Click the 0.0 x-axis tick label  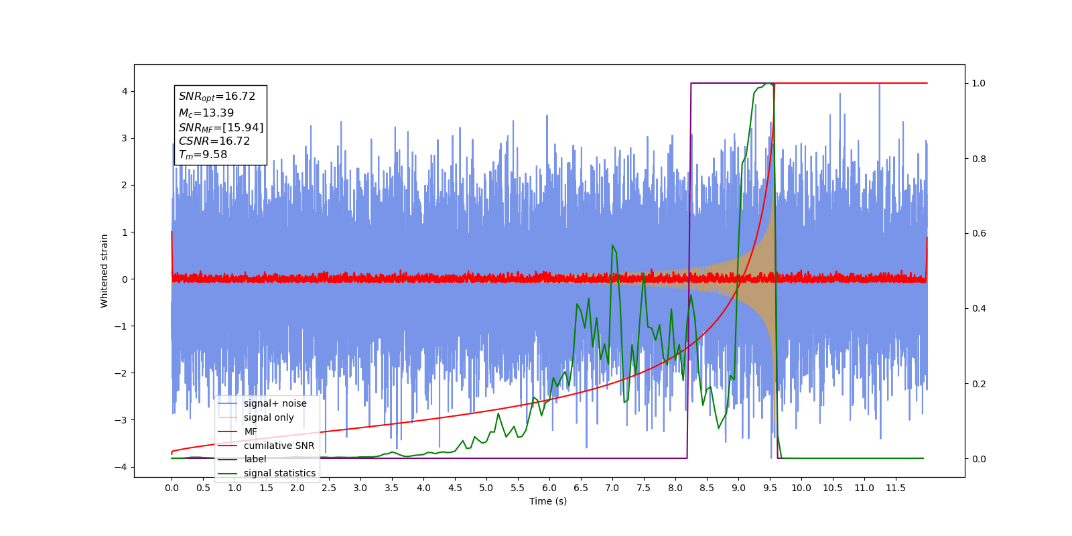[172, 488]
